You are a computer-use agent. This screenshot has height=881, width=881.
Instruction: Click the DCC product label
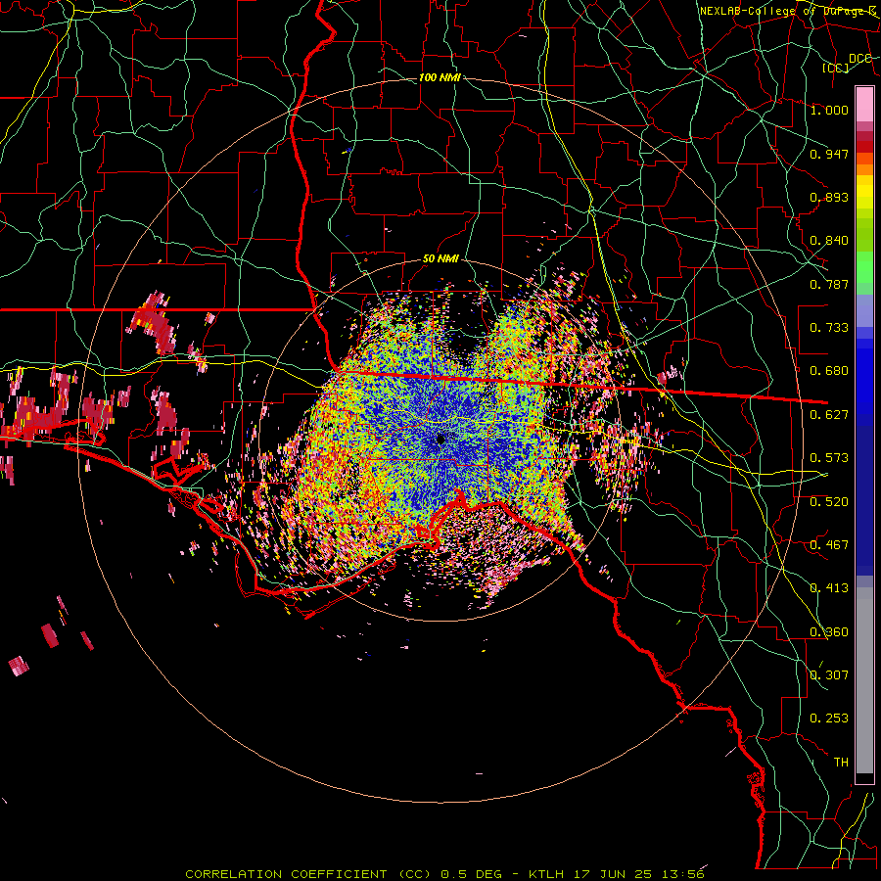tap(859, 58)
